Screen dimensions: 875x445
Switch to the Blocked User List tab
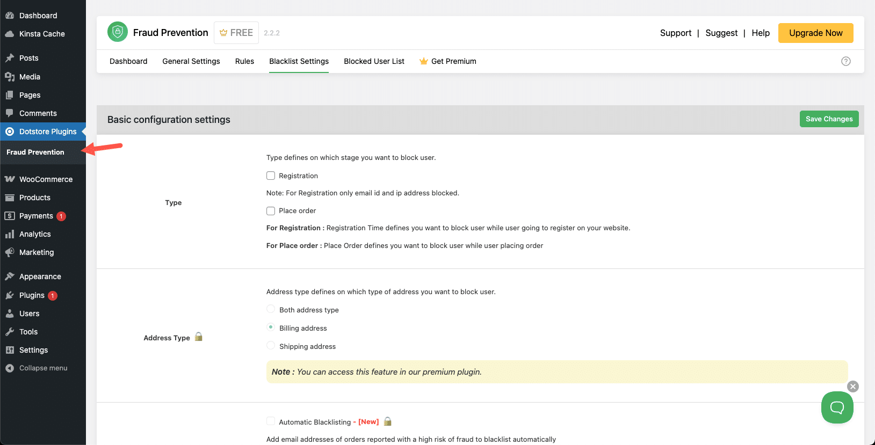click(x=374, y=61)
